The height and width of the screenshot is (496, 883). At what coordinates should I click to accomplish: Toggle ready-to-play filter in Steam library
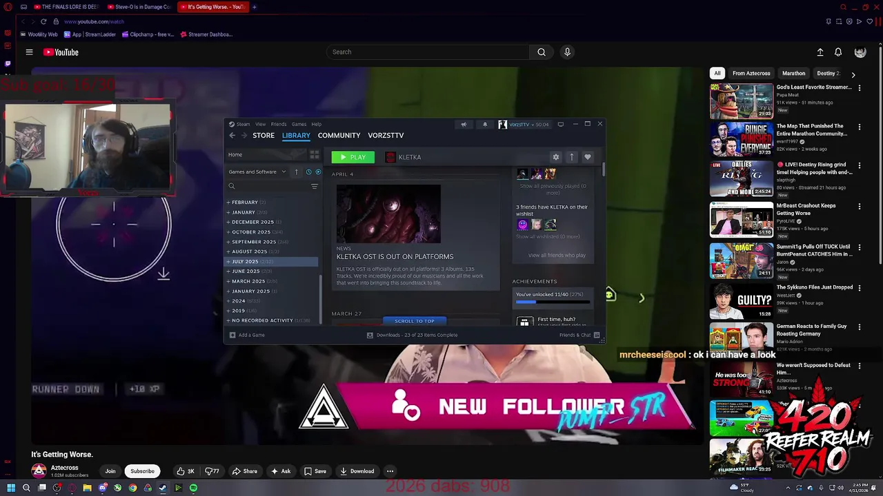318,172
